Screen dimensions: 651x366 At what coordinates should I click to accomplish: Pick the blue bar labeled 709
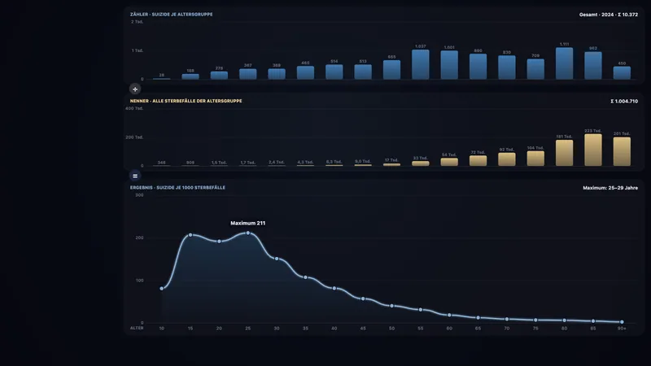[x=535, y=69]
